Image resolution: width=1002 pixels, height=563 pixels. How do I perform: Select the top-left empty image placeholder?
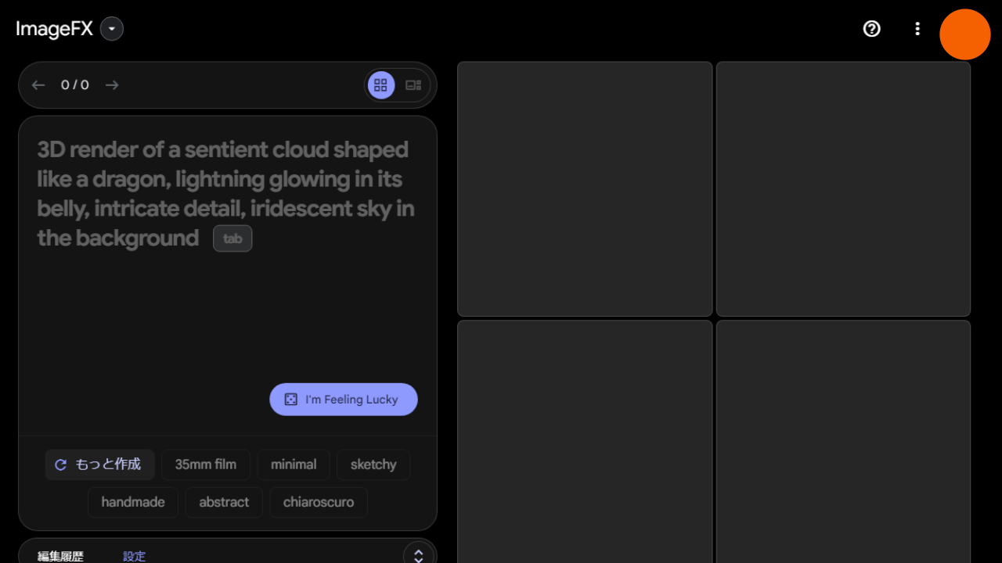point(585,188)
